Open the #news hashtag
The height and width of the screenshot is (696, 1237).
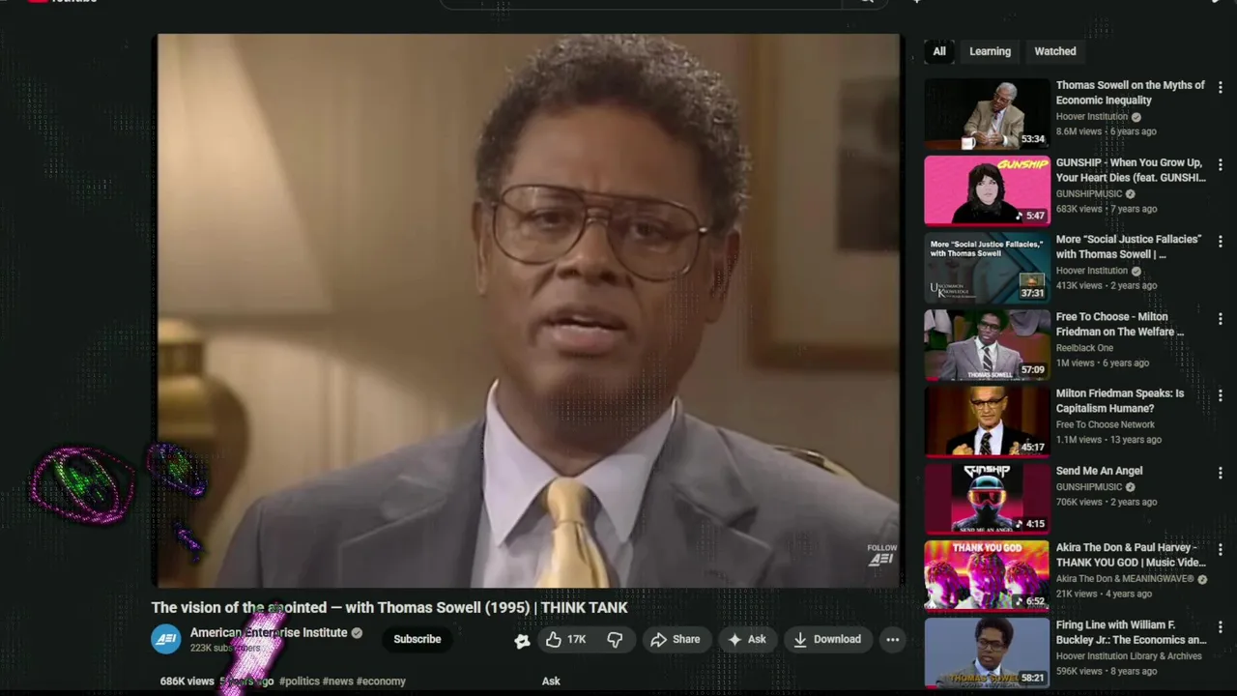337,681
